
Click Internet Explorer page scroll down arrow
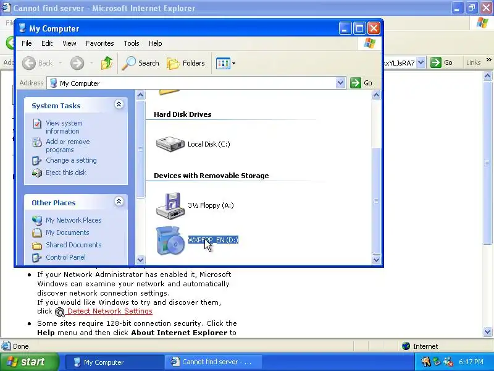click(x=487, y=331)
